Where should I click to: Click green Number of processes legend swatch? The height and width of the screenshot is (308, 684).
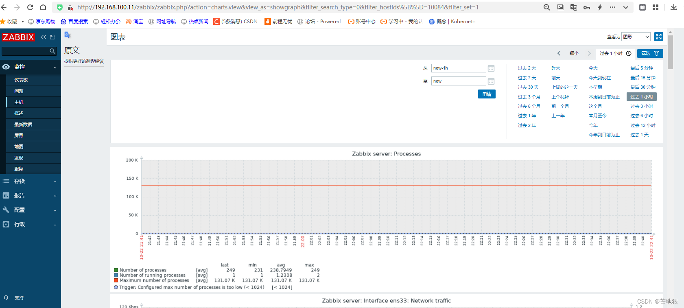point(116,270)
